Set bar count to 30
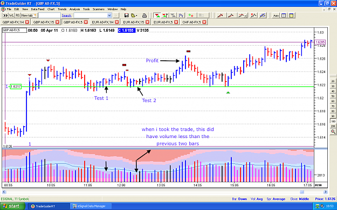Screen dimensions: 337x210 [x=333, y=86]
